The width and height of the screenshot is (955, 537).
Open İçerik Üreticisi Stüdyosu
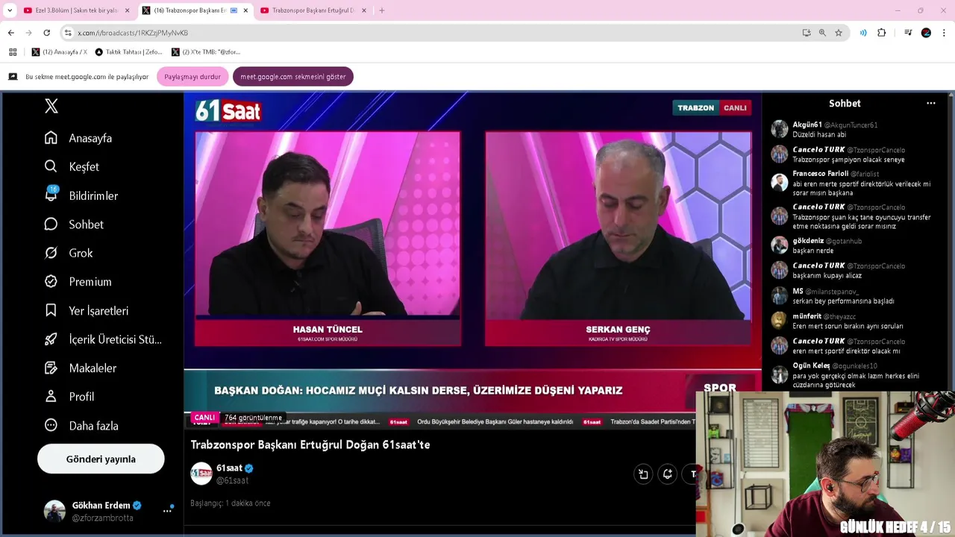103,339
